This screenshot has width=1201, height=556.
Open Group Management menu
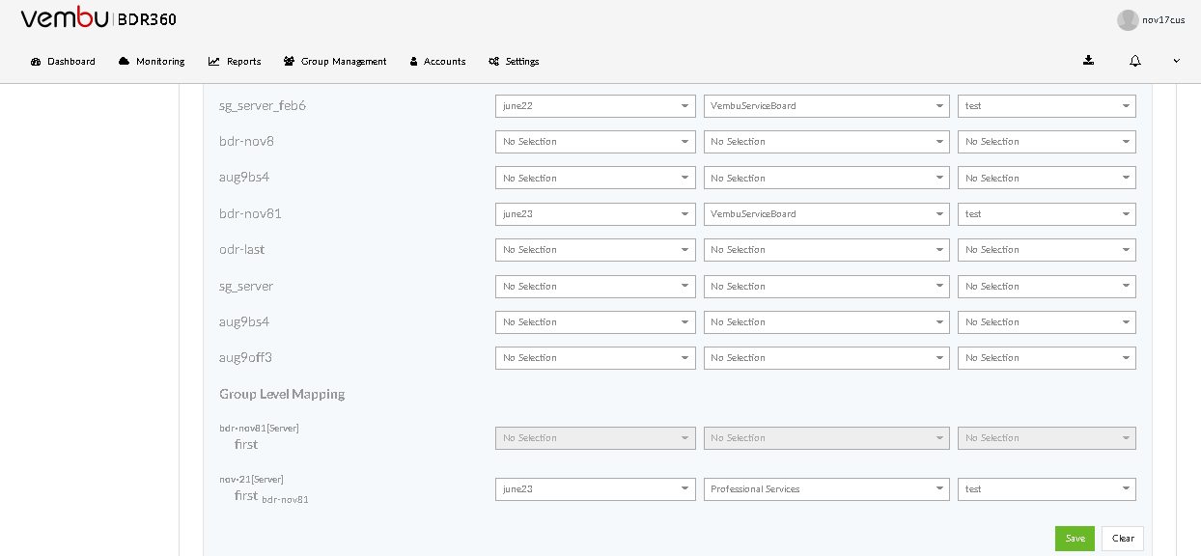pos(335,61)
